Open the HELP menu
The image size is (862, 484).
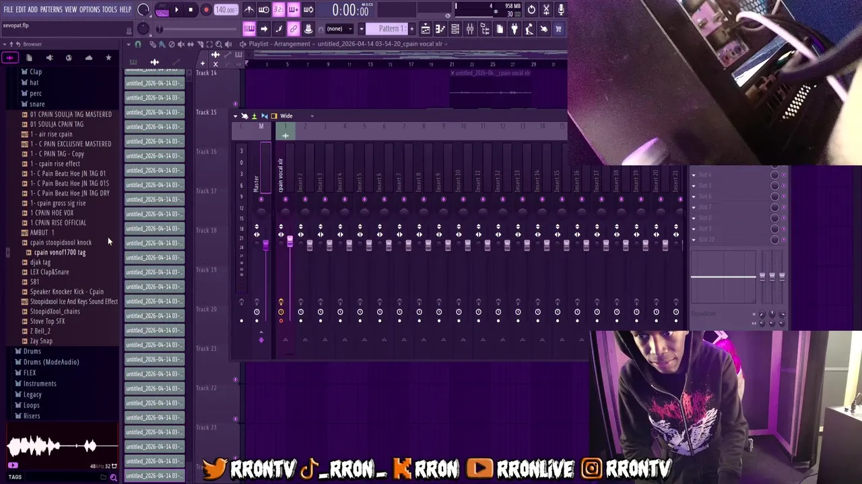(x=125, y=9)
